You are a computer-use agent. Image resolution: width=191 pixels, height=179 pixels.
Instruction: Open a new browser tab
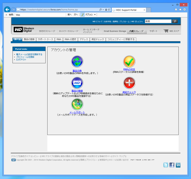pyautogui.click(x=149, y=10)
